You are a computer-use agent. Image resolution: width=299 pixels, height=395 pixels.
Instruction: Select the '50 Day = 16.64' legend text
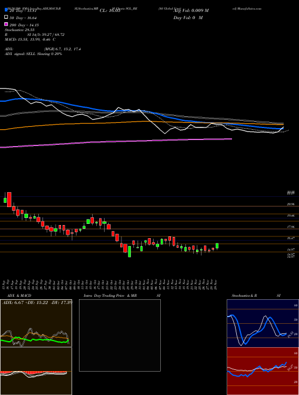(24, 17)
